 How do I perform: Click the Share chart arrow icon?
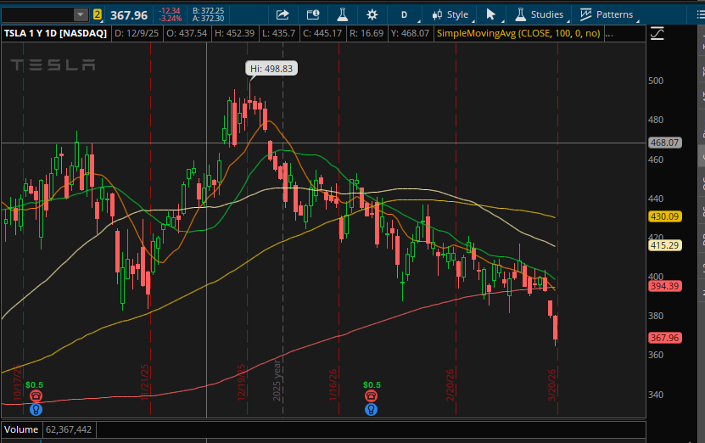(x=283, y=14)
